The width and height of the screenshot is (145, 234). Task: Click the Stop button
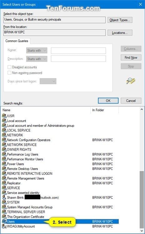click(131, 66)
